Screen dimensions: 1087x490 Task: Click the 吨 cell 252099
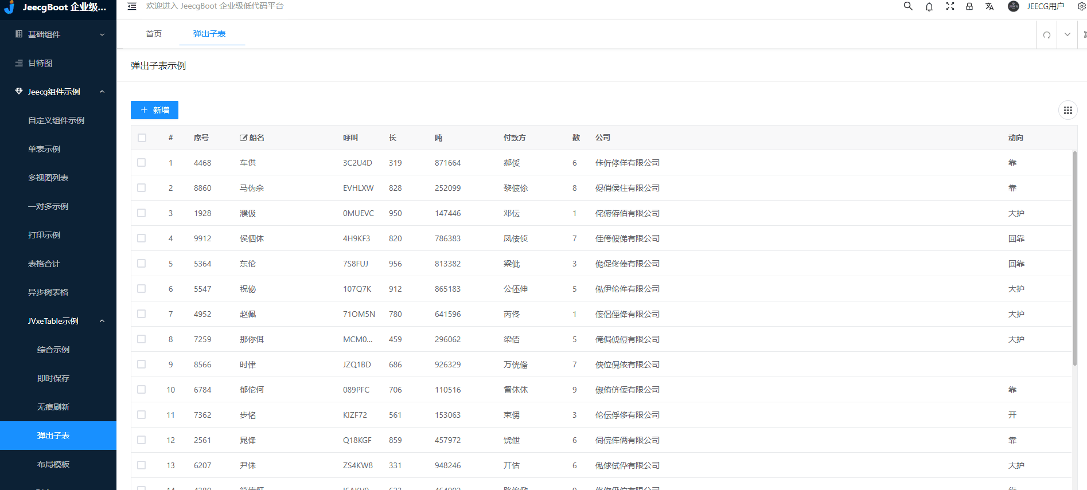click(448, 188)
